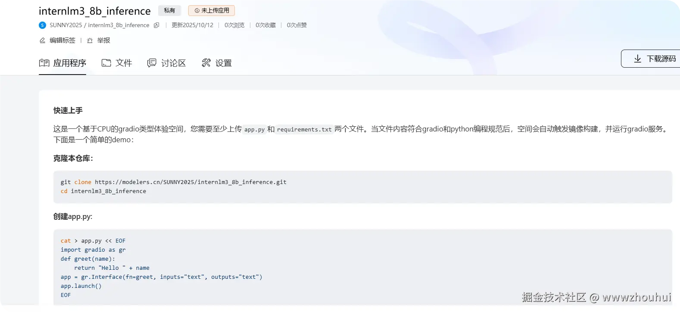Click the 快速上手 heading
The width and height of the screenshot is (680, 312).
tap(68, 111)
